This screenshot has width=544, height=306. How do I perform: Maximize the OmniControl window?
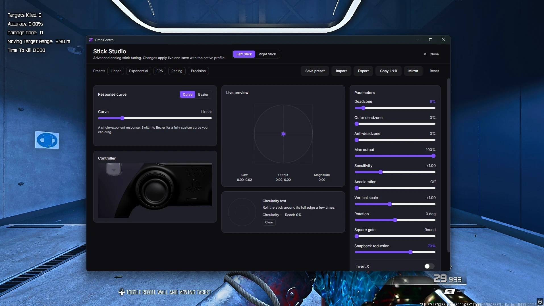[431, 40]
